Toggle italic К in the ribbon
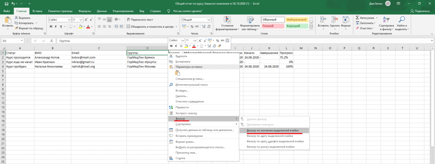This screenshot has height=164, width=435. [x=56, y=27]
